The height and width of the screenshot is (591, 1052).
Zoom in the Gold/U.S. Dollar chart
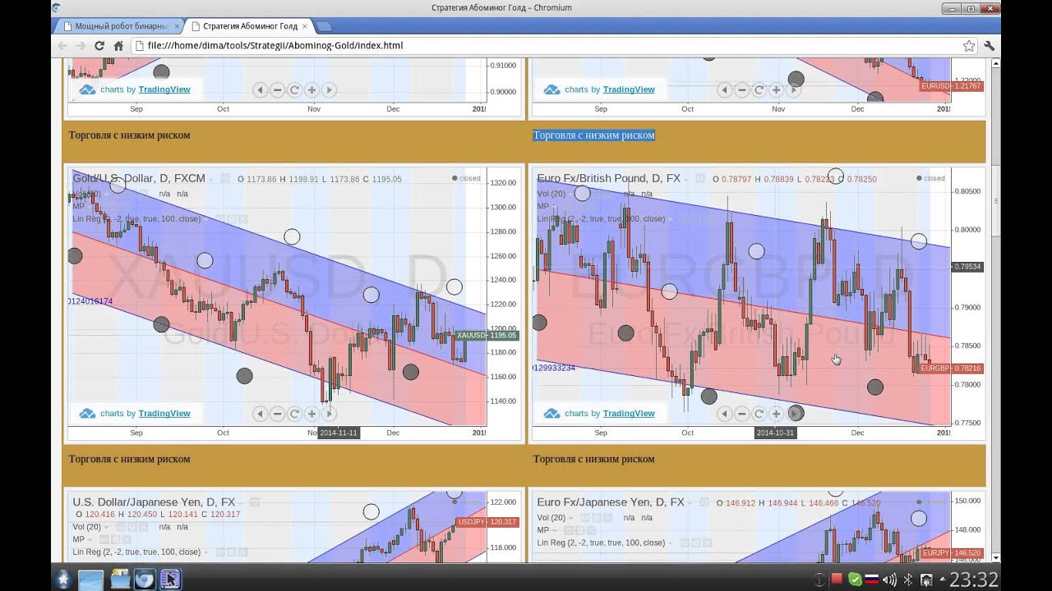(x=311, y=414)
